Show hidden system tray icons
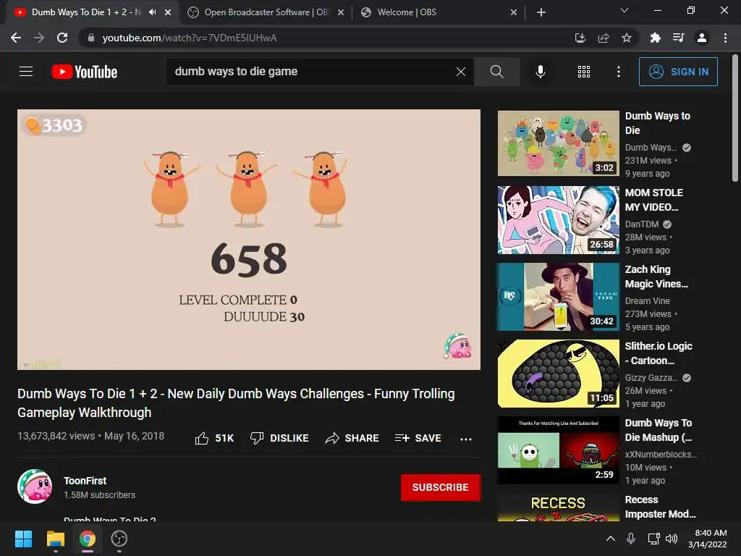 point(611,539)
